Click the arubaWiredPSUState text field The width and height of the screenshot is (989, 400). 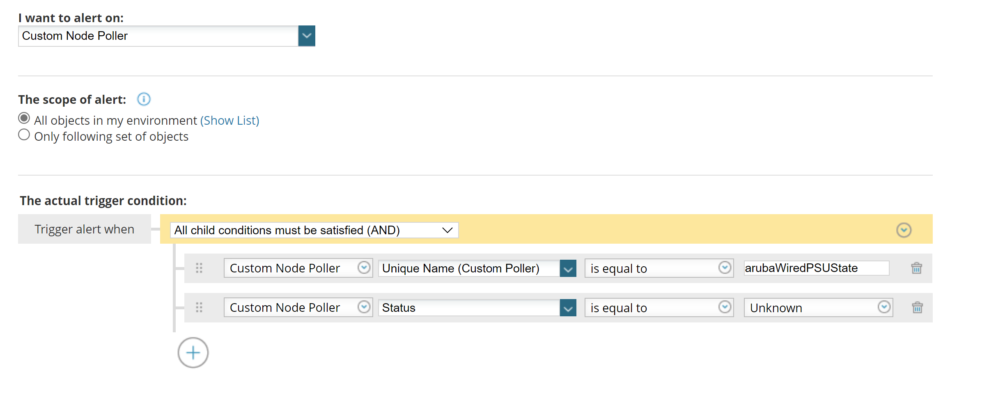816,268
